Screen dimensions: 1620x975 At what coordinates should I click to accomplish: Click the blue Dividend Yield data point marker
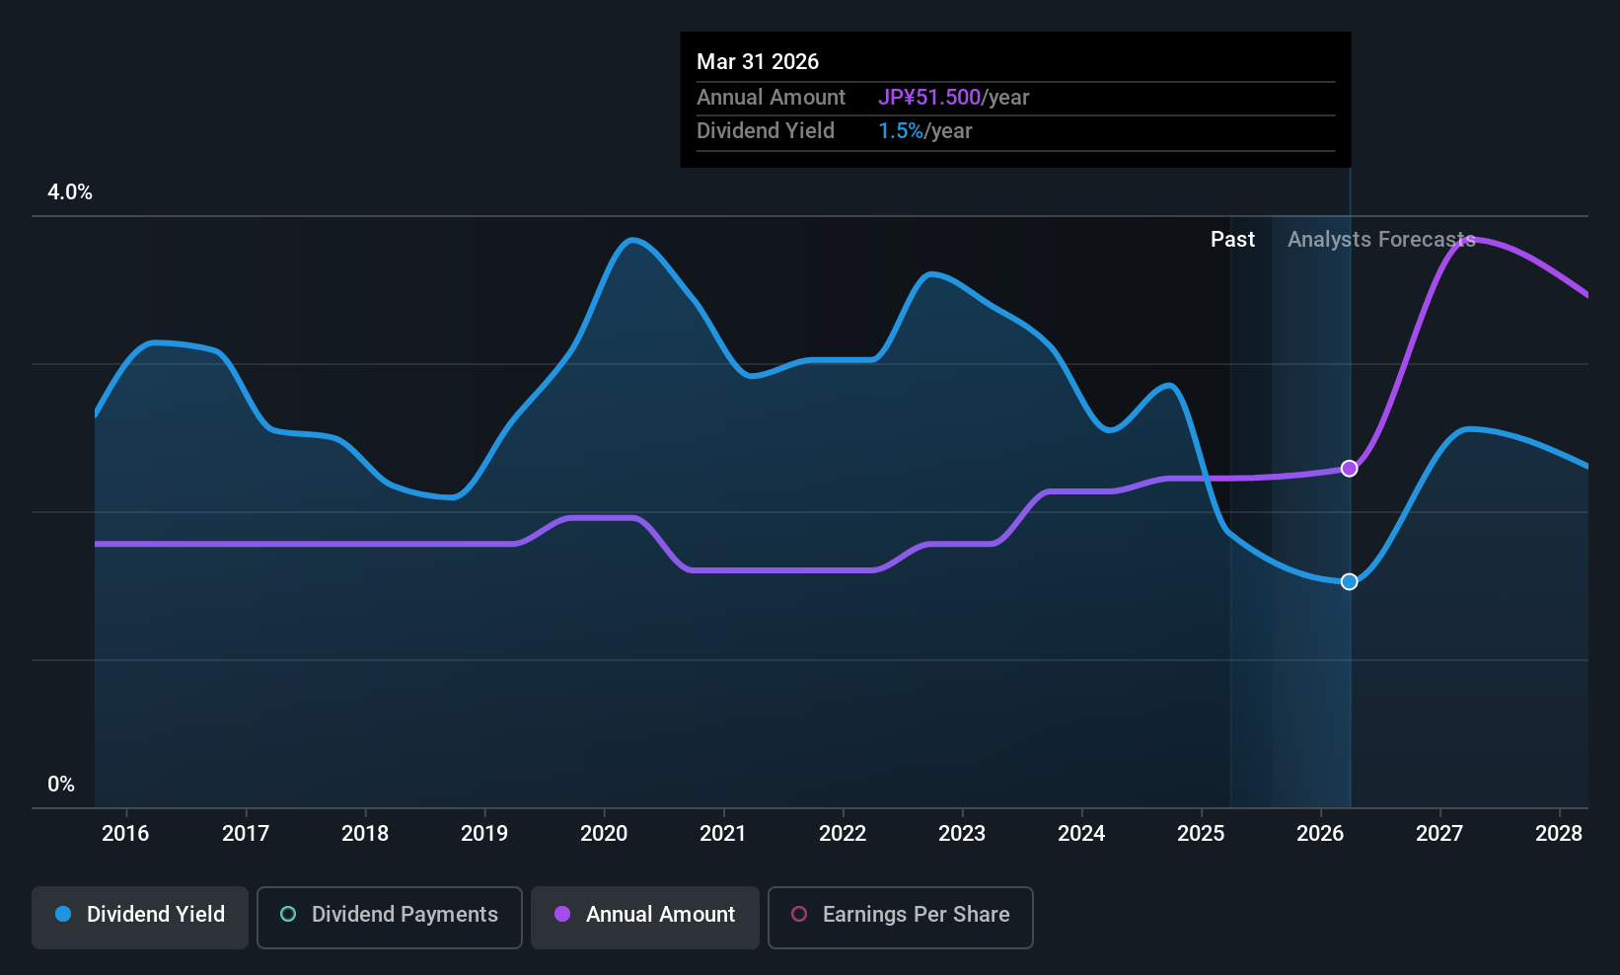(x=1349, y=582)
